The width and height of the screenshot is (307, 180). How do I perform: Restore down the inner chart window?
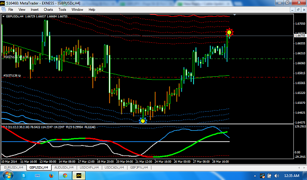(298, 10)
